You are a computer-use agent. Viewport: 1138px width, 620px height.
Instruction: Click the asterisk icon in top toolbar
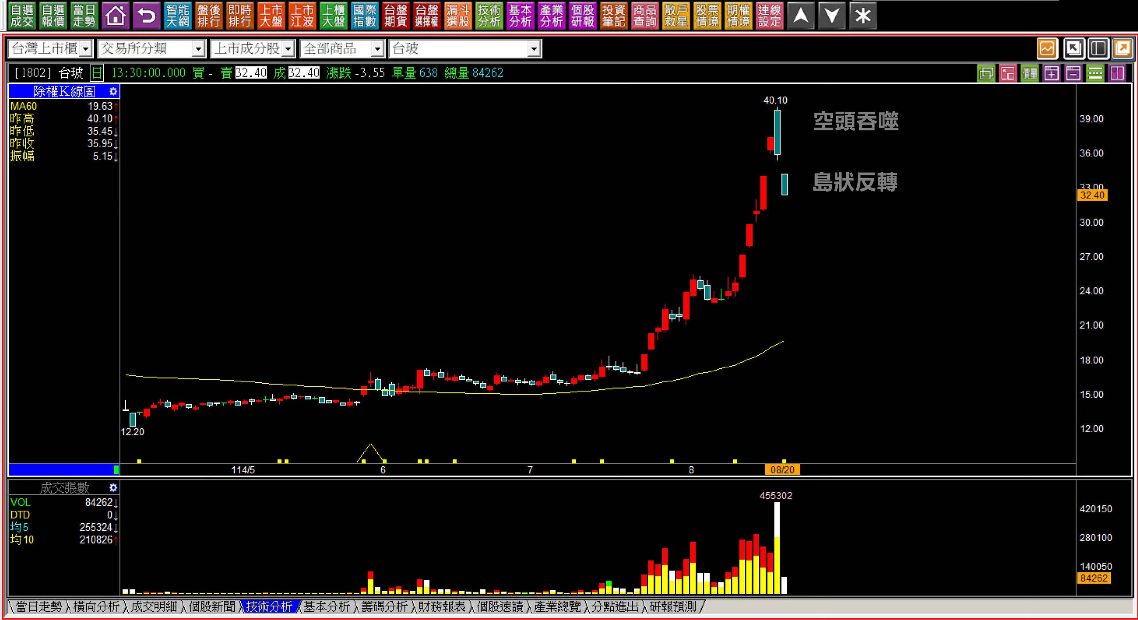863,16
